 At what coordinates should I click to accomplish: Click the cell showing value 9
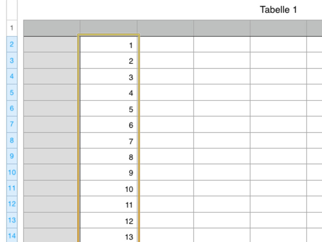(109, 173)
